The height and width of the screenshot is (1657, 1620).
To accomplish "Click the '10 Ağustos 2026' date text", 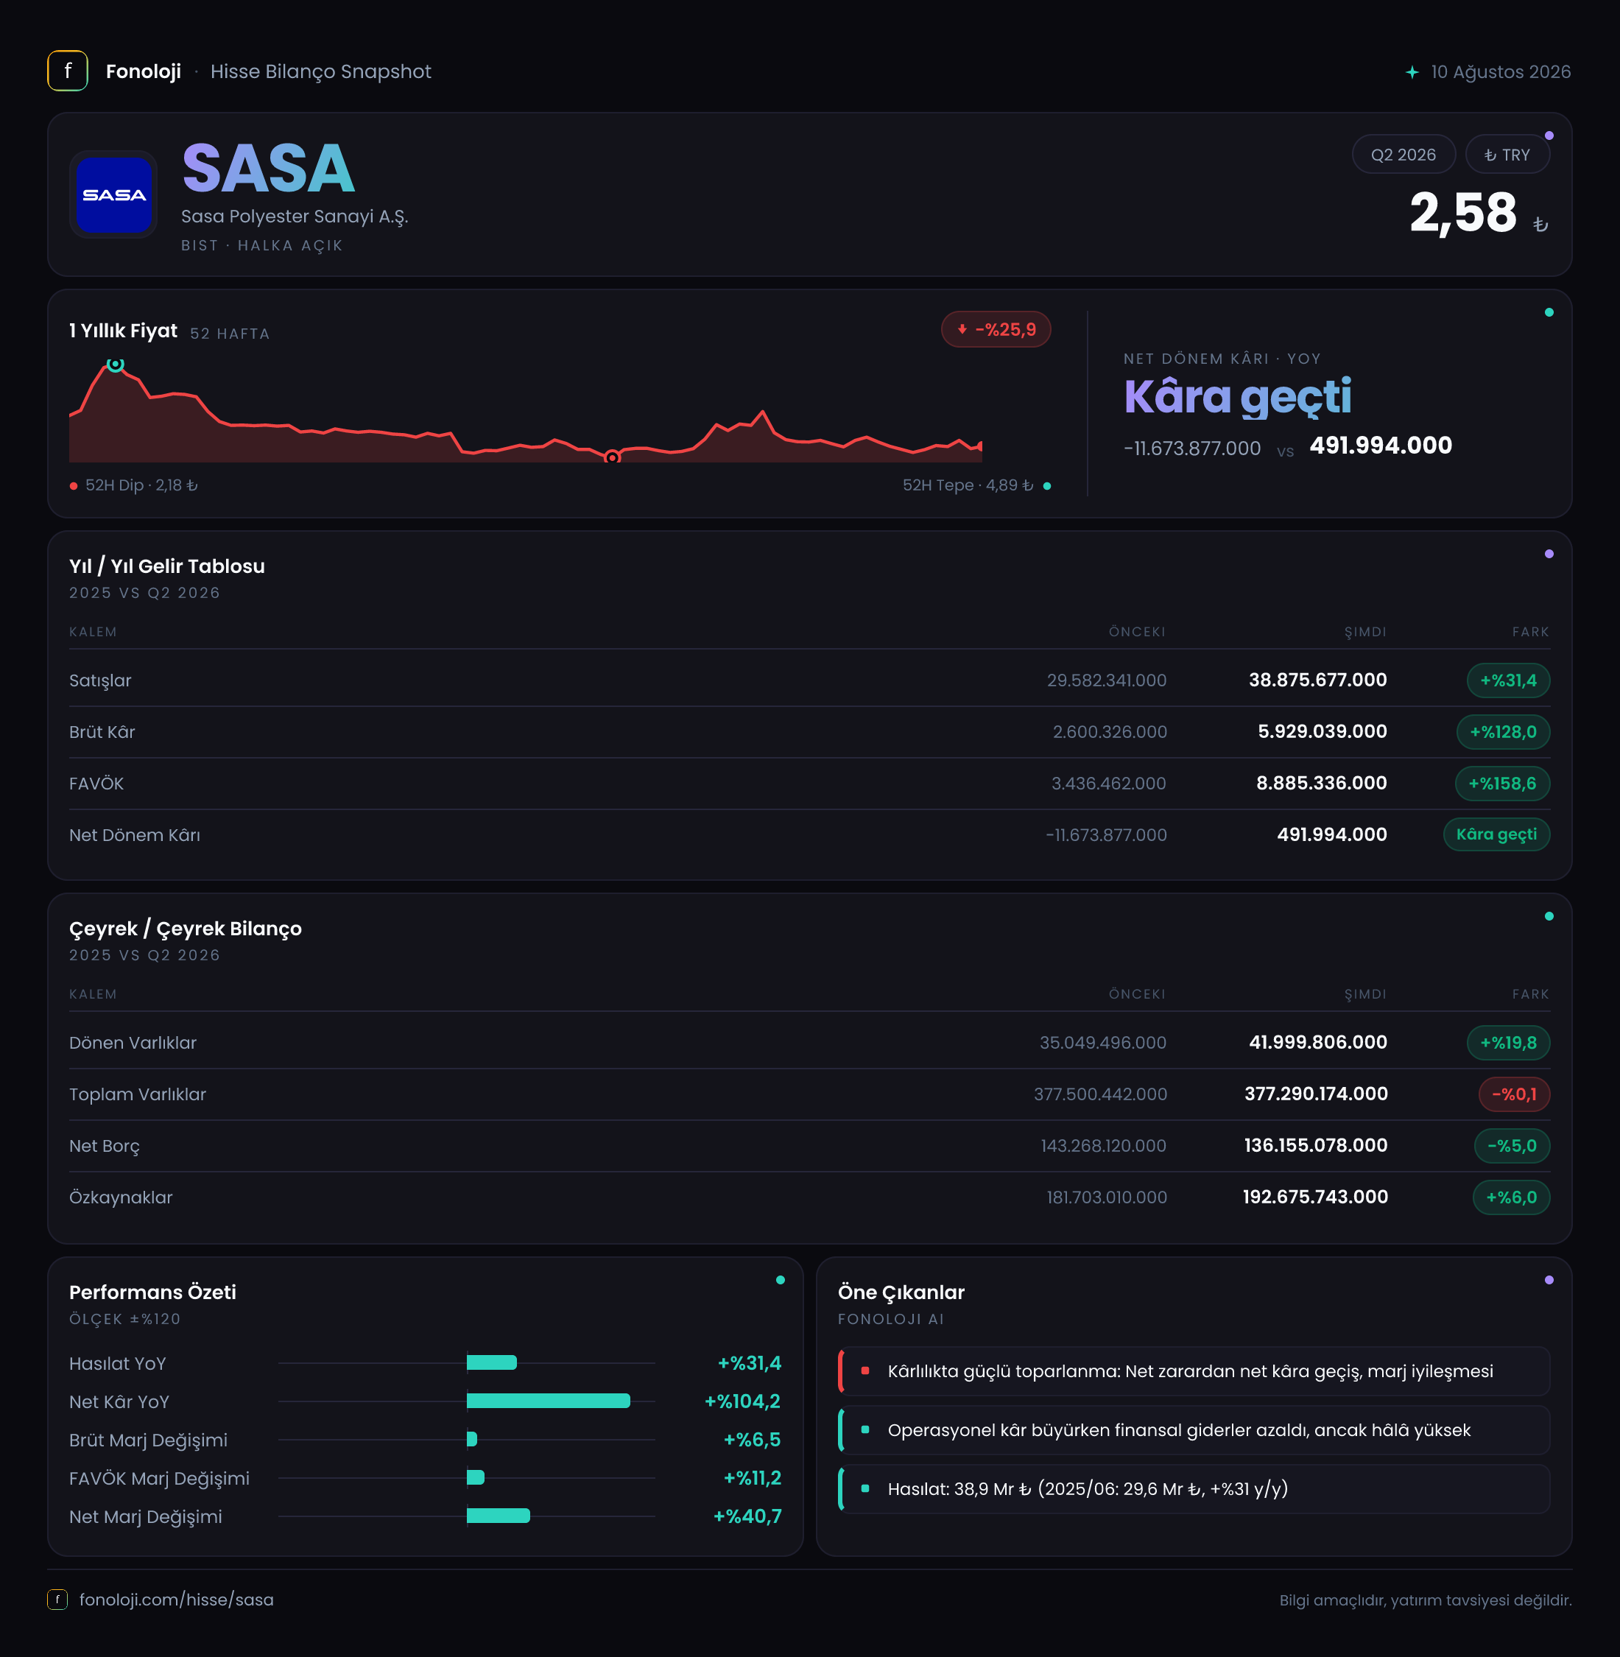I will pyautogui.click(x=1500, y=72).
